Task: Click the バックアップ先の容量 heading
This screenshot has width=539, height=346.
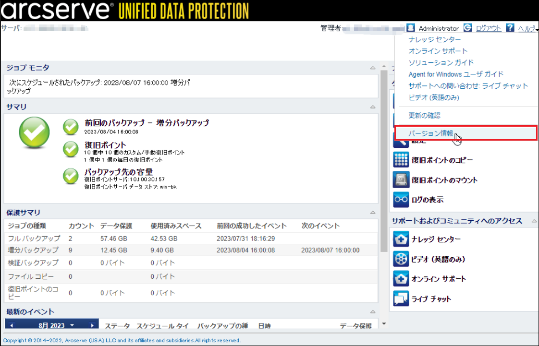Action: [119, 172]
